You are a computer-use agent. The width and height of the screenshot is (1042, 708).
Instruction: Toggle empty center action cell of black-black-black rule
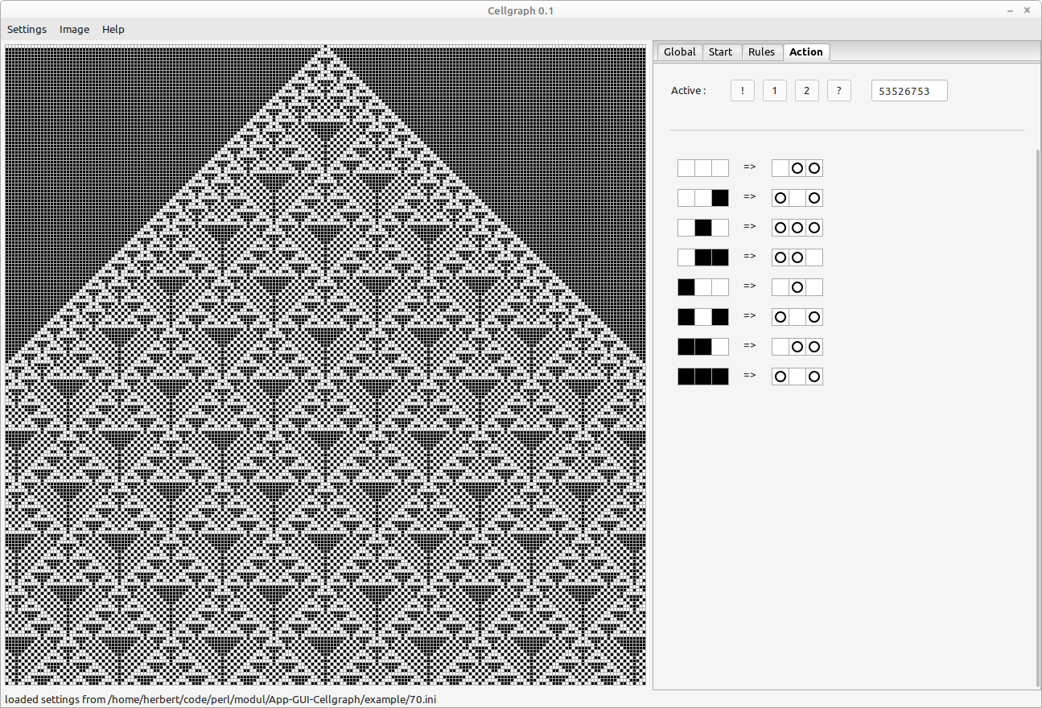tap(797, 377)
